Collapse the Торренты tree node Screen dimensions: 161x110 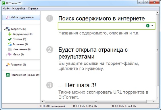pos(5,29)
